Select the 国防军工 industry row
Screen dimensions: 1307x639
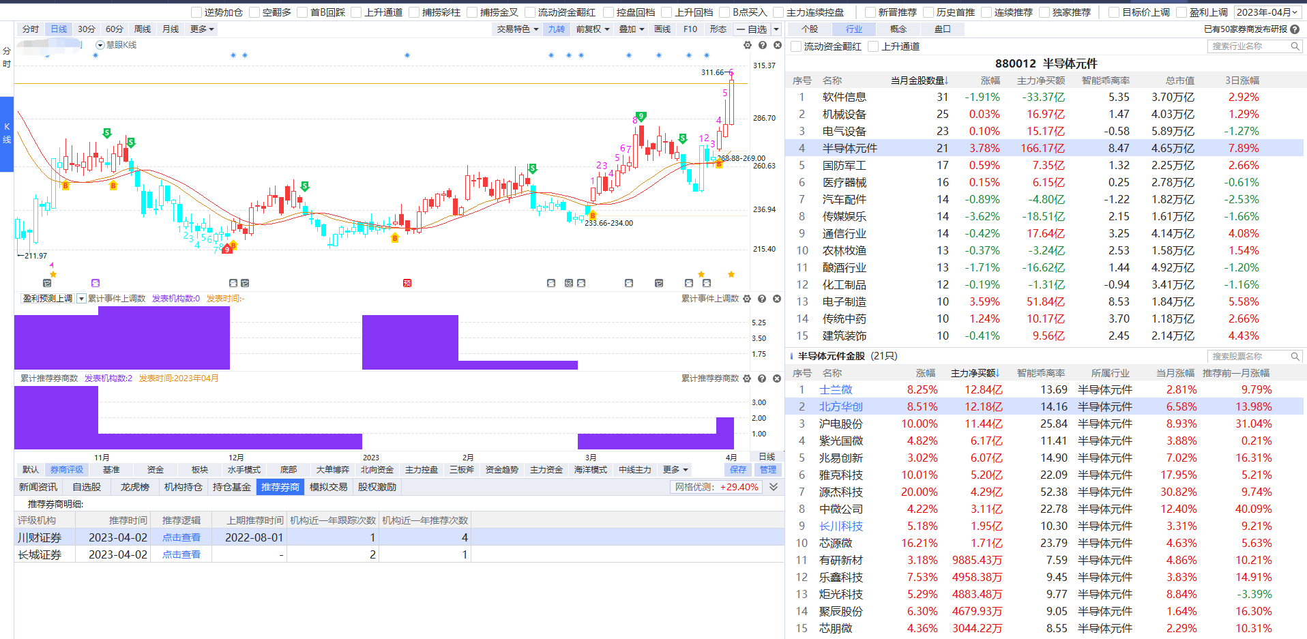tap(1044, 165)
